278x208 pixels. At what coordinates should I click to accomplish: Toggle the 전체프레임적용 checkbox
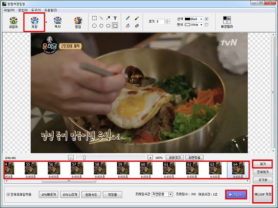pos(8,194)
